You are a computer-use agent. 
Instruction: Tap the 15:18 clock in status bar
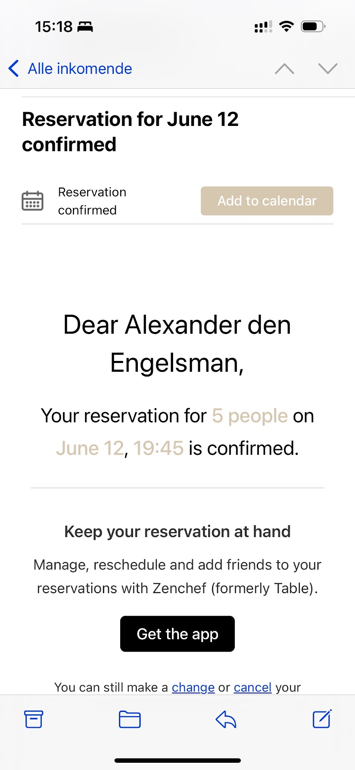(54, 27)
